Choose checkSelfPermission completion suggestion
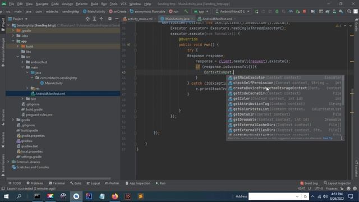The height and width of the screenshot is (202, 359). 285,83
